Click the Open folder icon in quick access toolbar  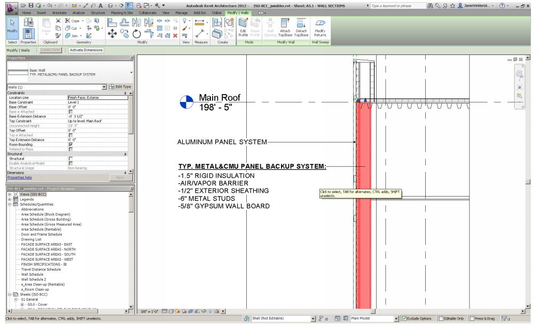pos(23,5)
